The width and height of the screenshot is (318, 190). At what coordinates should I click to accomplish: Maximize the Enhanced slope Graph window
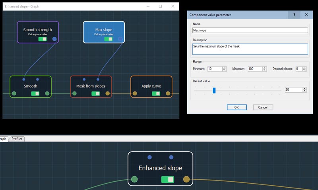[x=161, y=6]
